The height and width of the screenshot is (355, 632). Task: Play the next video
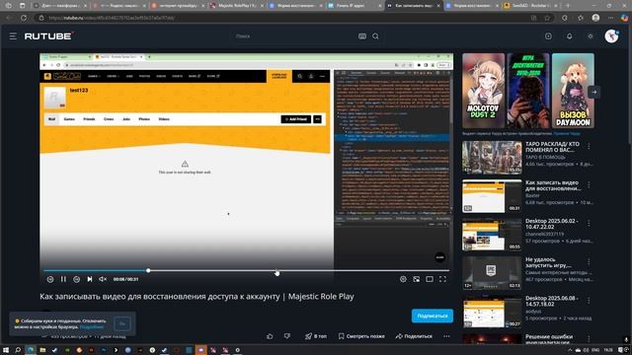[90, 279]
